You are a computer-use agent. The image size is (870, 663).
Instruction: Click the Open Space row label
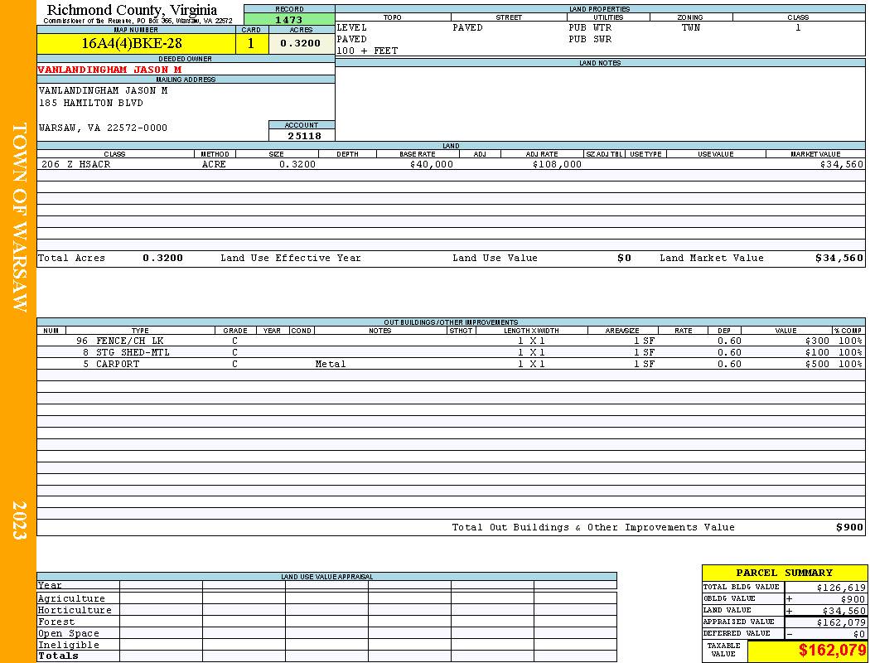point(69,634)
